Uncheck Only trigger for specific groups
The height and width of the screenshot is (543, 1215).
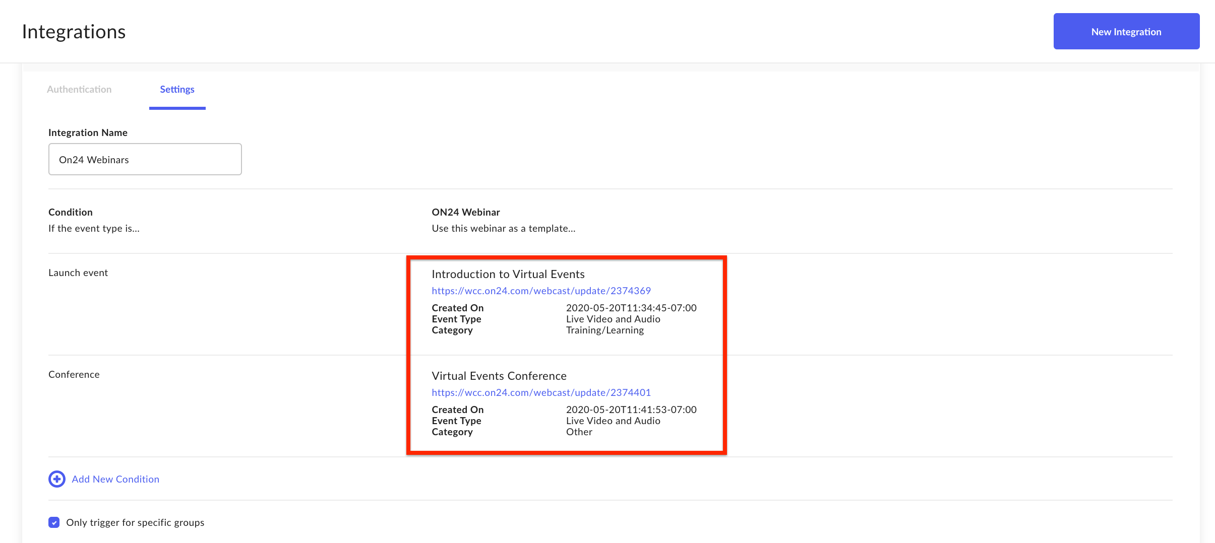pyautogui.click(x=53, y=522)
